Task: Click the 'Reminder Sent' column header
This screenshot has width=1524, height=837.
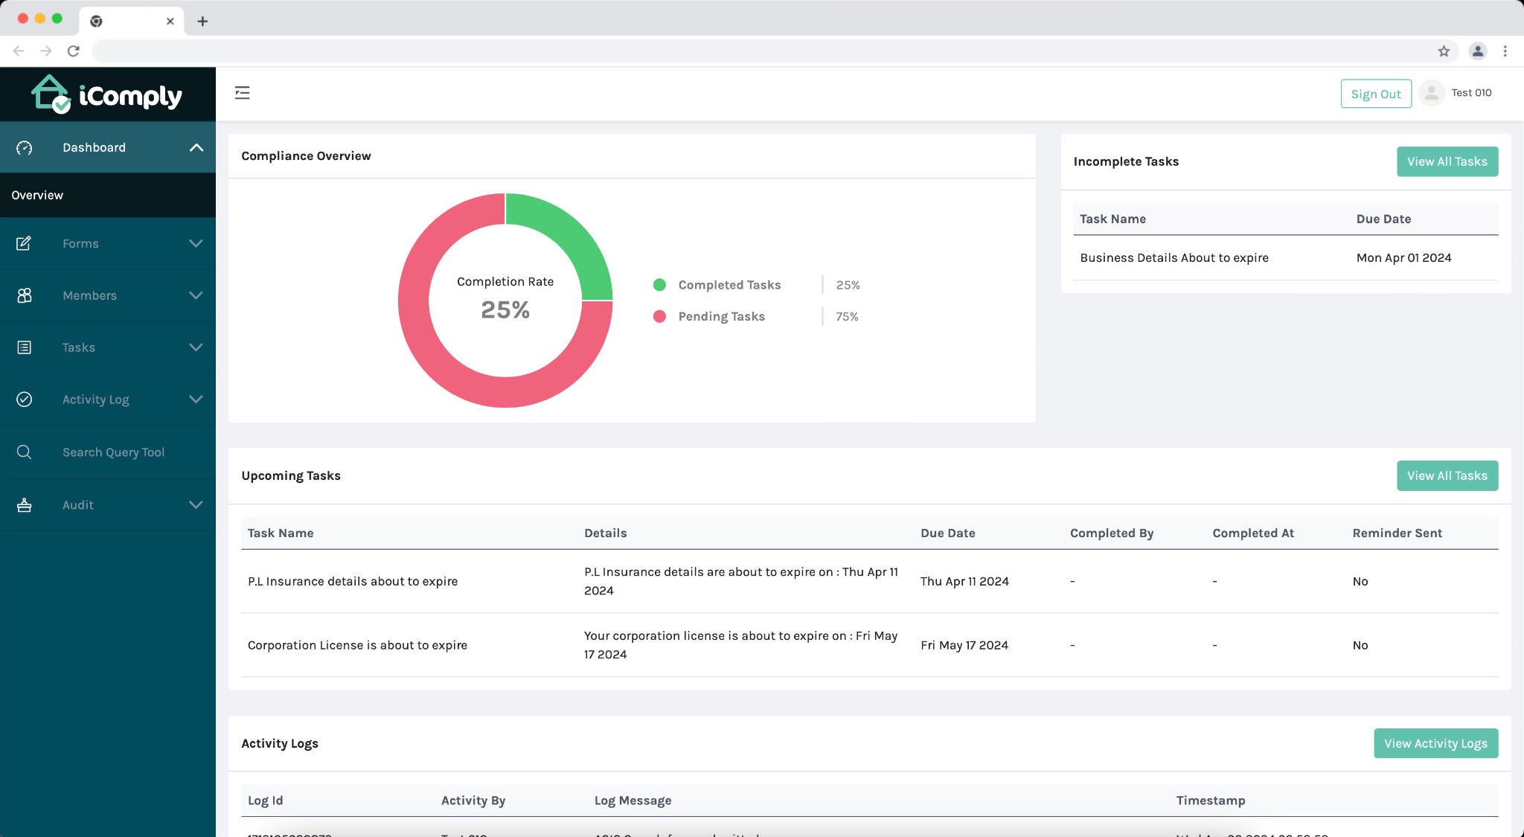Action: coord(1397,533)
